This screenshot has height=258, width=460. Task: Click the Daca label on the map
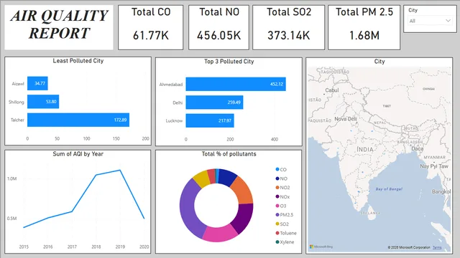pyautogui.click(x=417, y=148)
